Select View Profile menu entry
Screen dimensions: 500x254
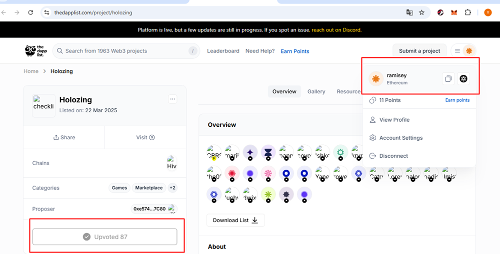click(394, 120)
